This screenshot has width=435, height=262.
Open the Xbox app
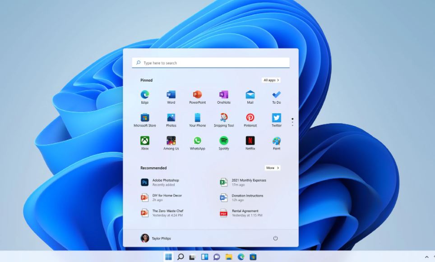[144, 143]
